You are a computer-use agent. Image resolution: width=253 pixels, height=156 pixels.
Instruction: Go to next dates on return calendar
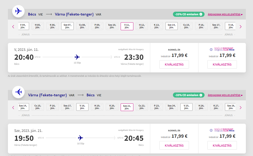click(x=240, y=107)
